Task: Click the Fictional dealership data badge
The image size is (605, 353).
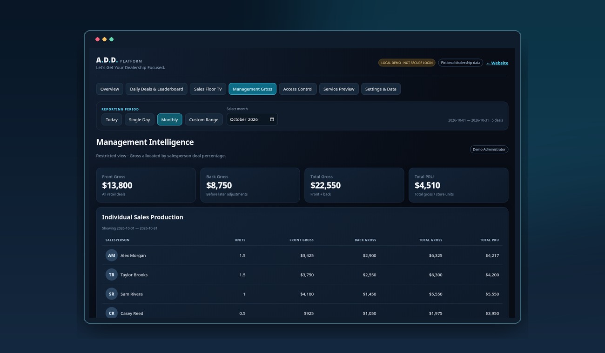Action: click(x=461, y=63)
